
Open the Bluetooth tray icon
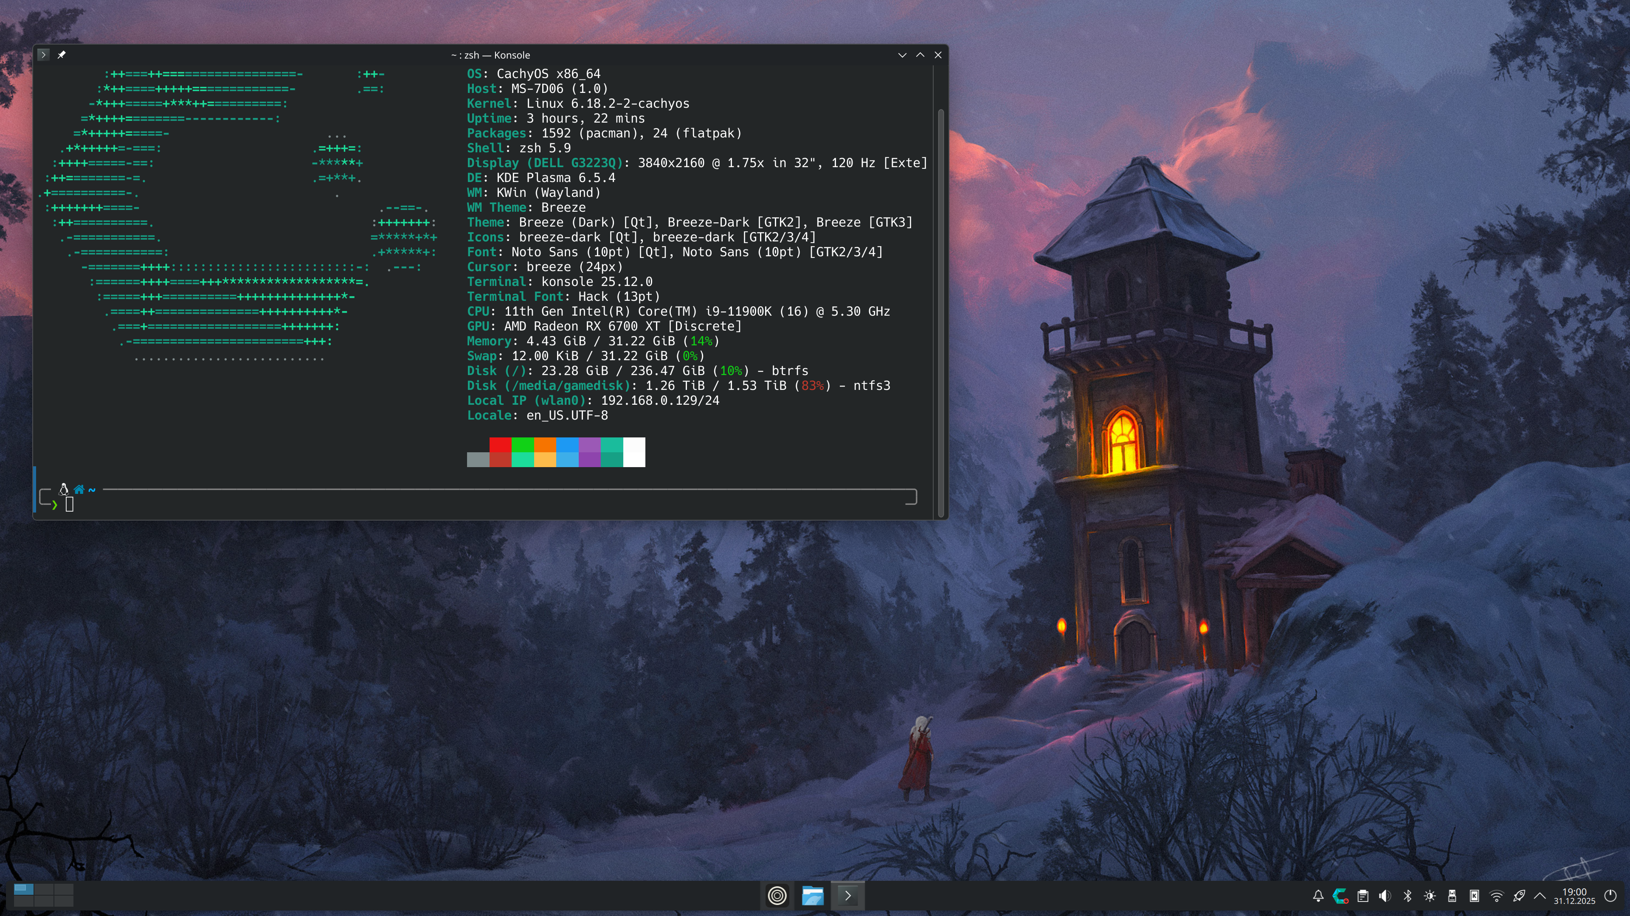(x=1407, y=896)
